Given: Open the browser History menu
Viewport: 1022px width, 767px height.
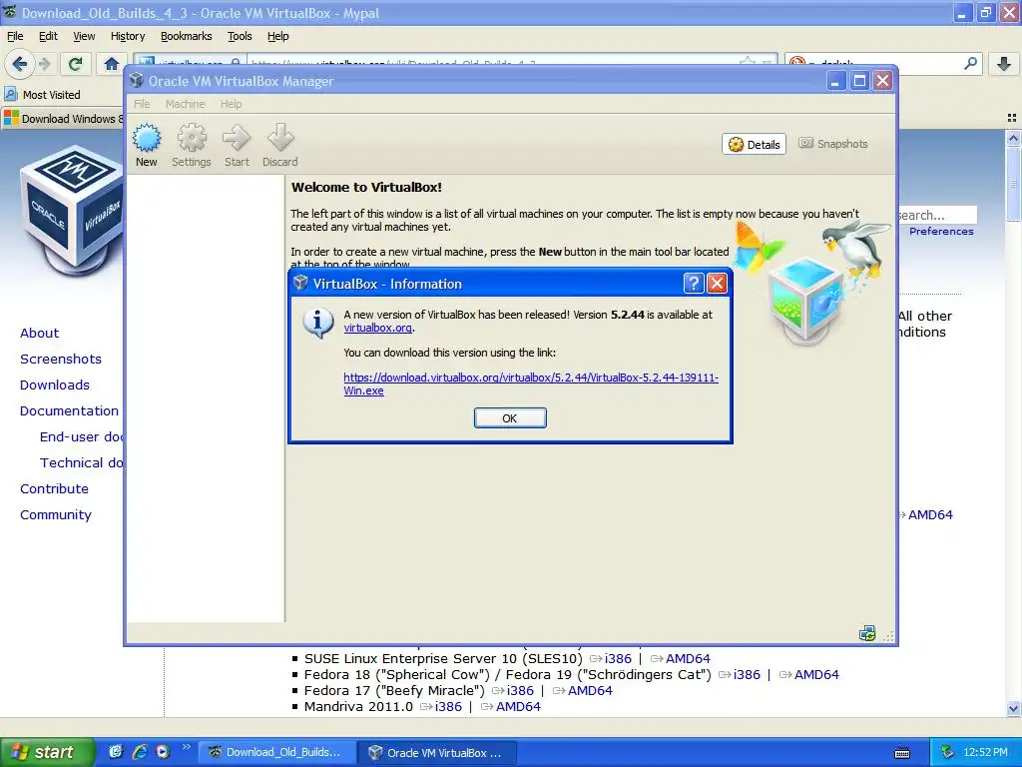Looking at the screenshot, I should click(x=128, y=36).
